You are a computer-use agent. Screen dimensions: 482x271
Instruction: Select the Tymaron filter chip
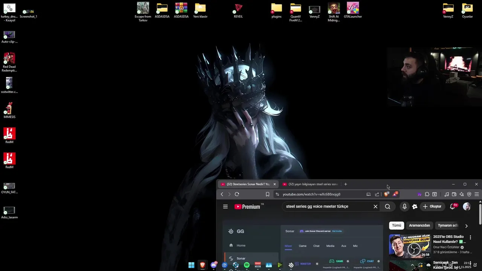tap(448, 225)
